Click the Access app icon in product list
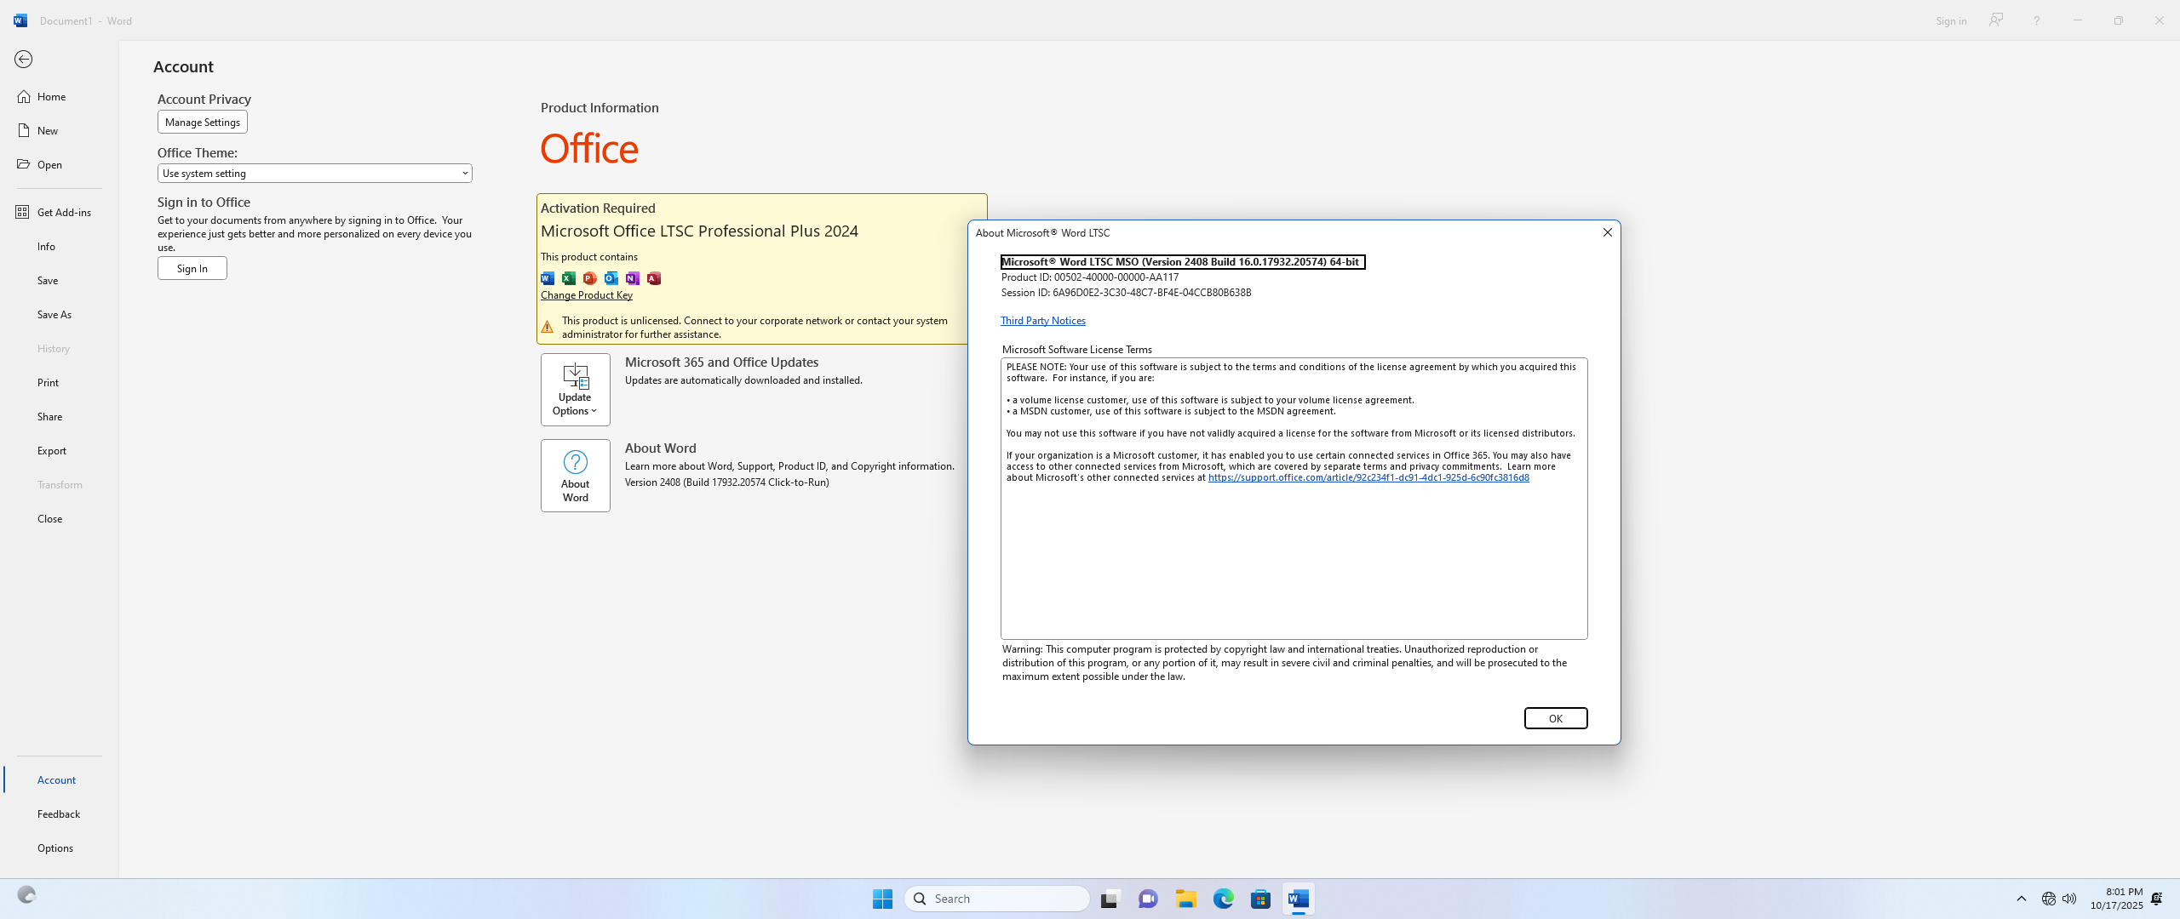2180x919 pixels. (654, 278)
